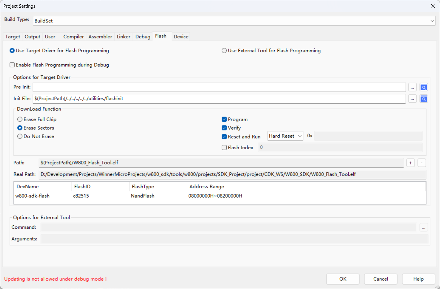Viewport: 440px width, 289px height.
Task: Click the Pre Init search icon
Action: (424, 87)
